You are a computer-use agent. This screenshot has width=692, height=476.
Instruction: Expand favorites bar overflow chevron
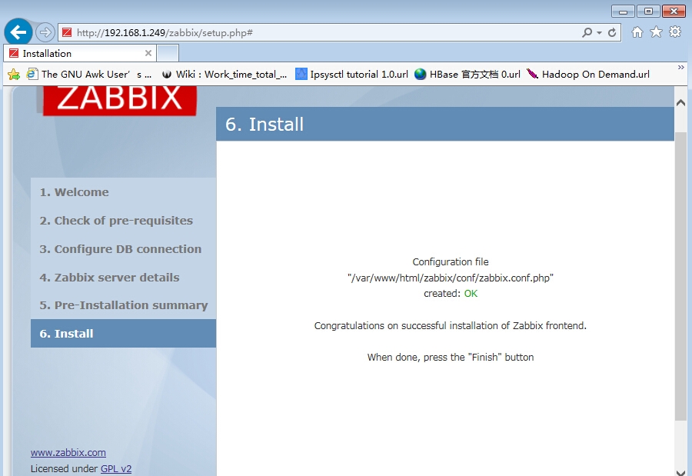point(681,67)
